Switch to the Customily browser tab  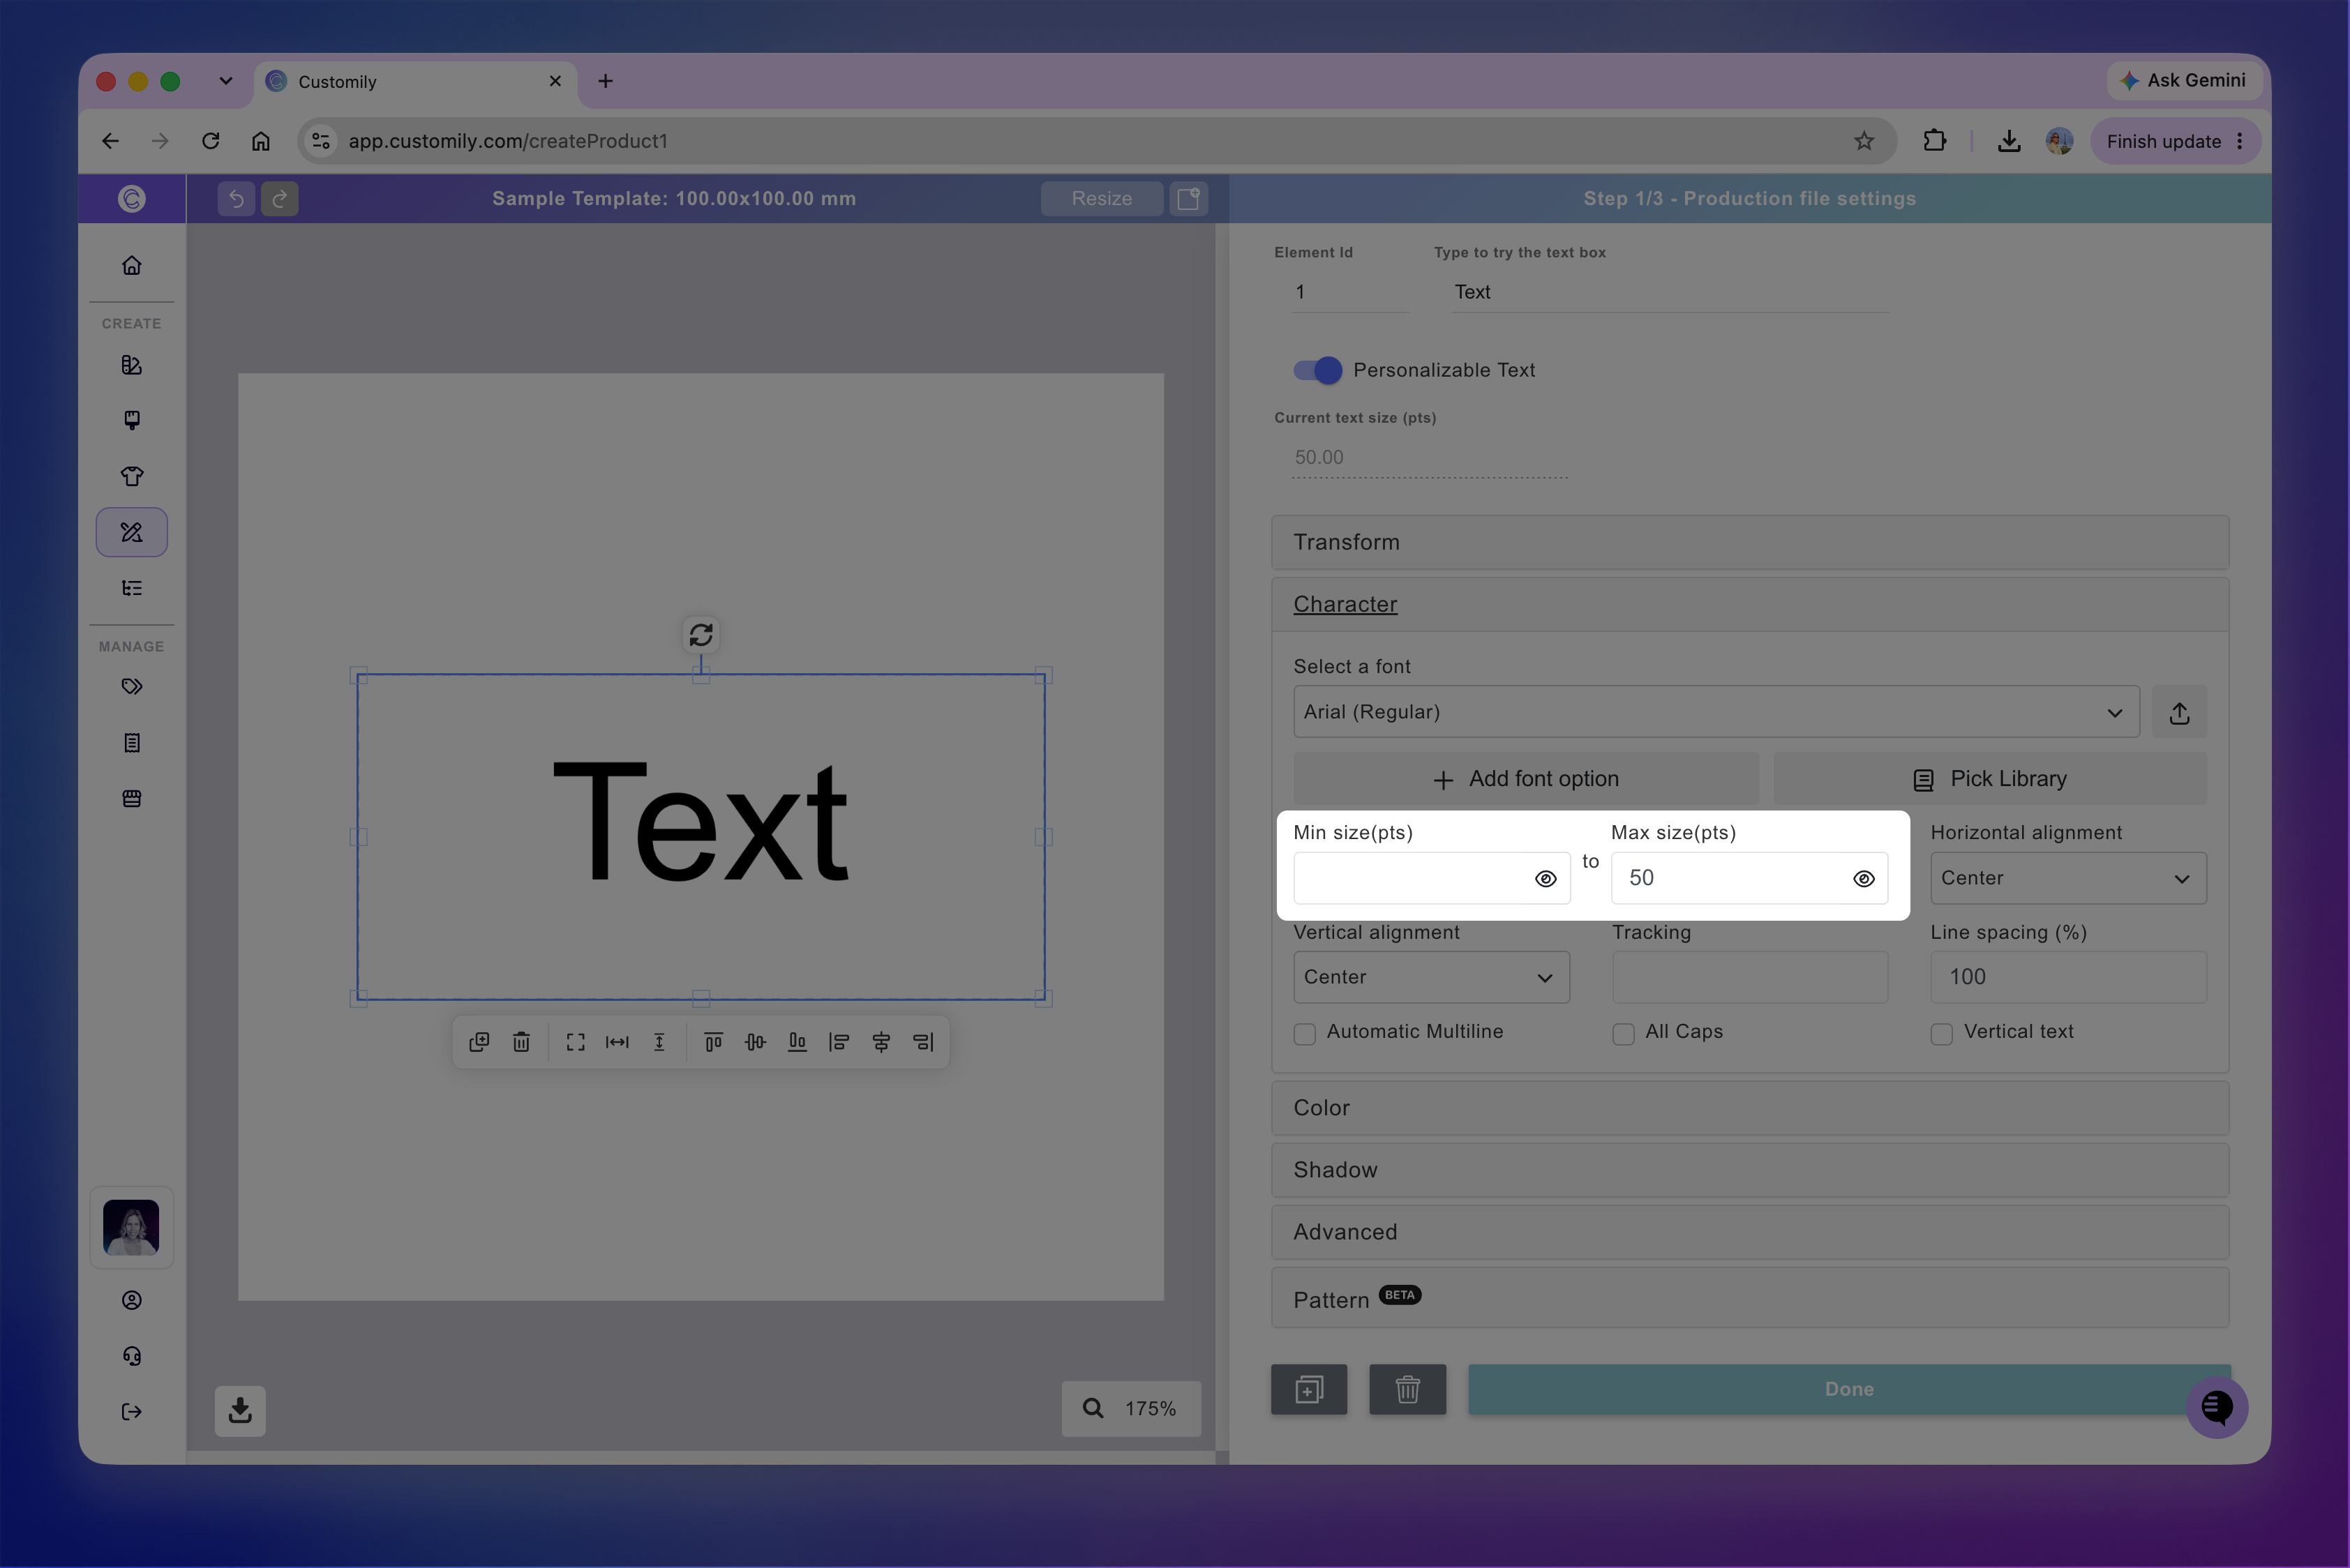point(415,82)
